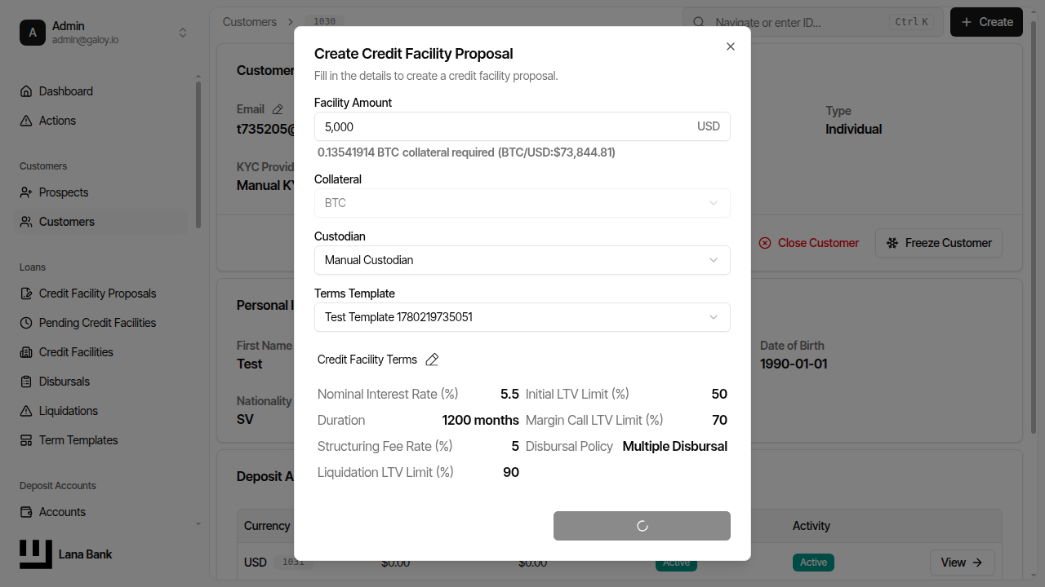The image size is (1045, 587).
Task: Edit Credit Facility Terms pencil icon
Action: [x=433, y=360]
